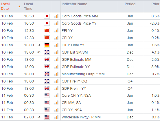Click importance bars icon for Manufacturing Output MM
The image size is (160, 121).
(56, 74)
